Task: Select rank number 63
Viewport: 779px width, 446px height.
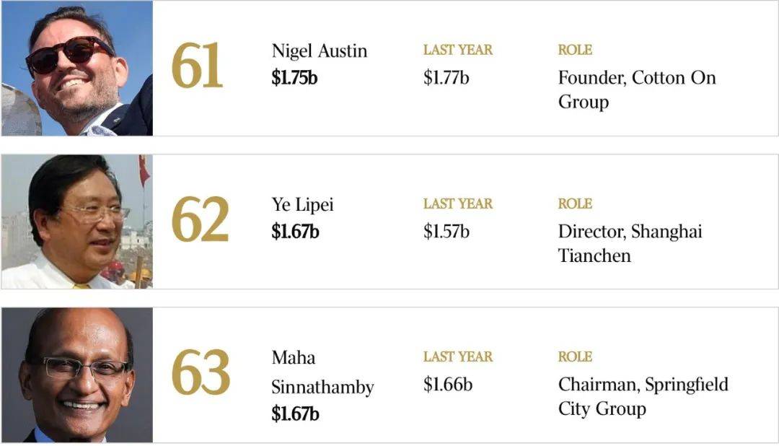Action: pos(201,372)
